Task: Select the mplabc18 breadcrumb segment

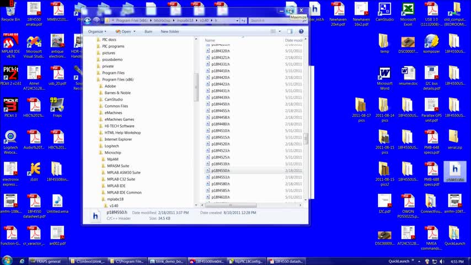Action: [x=185, y=20]
